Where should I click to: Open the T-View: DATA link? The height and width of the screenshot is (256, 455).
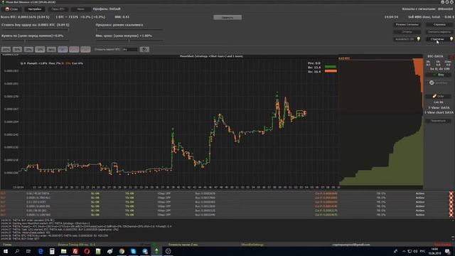click(x=439, y=107)
